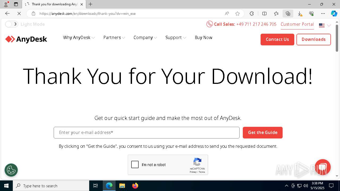340x191 pixels.
Task: Close the AnyDesk download tab
Action: click(82, 4)
